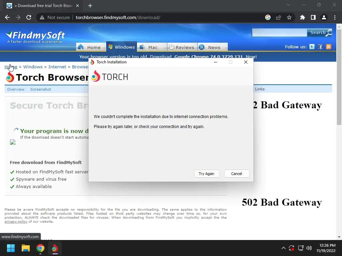Viewport: 342px width, 256px height.
Task: Reload the page using the refresh icon
Action: point(29,17)
